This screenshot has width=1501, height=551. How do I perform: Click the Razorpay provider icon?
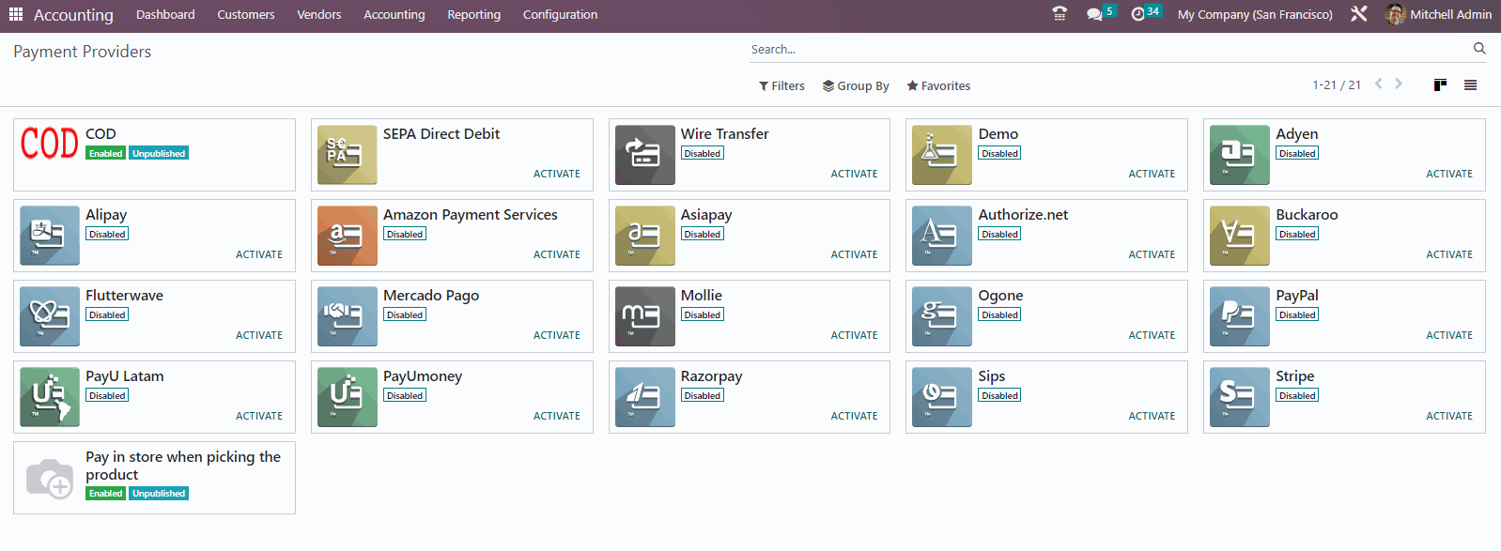[x=644, y=397]
